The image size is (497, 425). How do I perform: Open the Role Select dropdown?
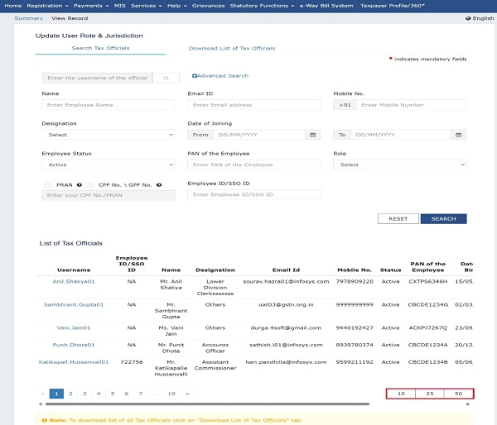pos(400,165)
